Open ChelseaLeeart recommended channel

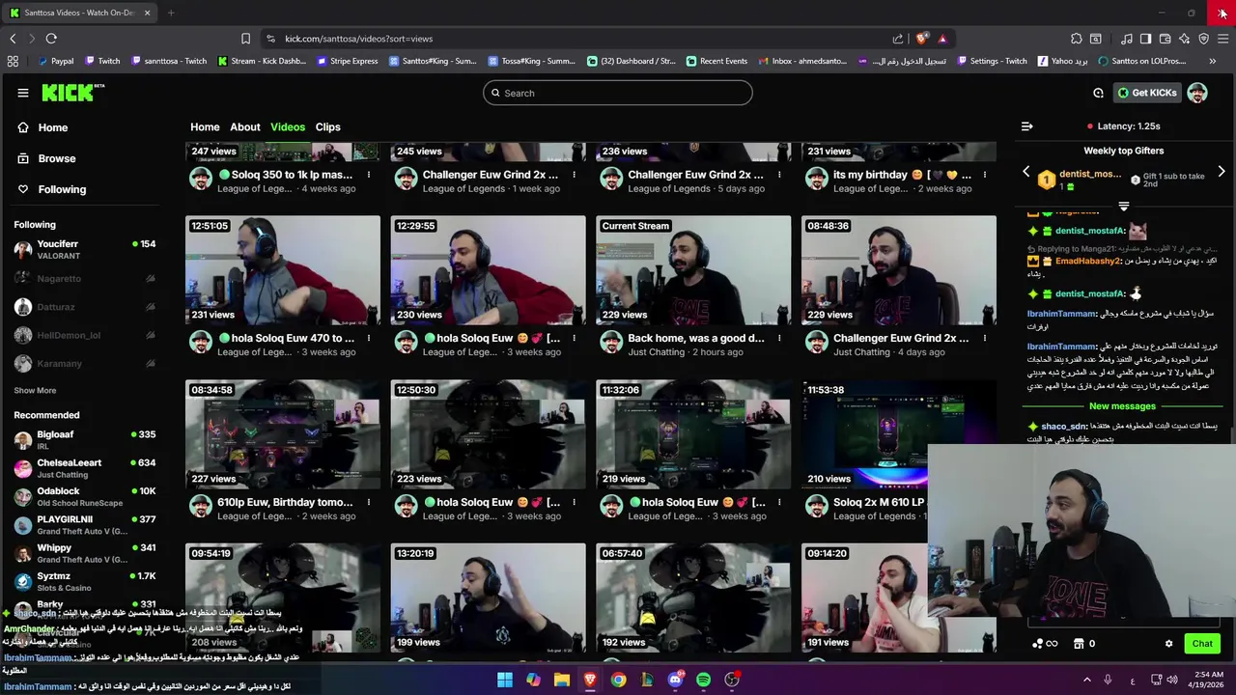pyautogui.click(x=85, y=468)
